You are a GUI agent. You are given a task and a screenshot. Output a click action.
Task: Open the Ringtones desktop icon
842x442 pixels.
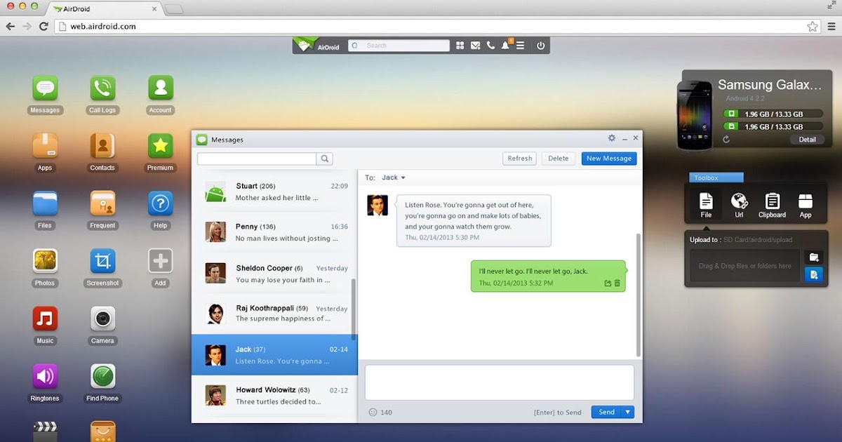(x=45, y=376)
